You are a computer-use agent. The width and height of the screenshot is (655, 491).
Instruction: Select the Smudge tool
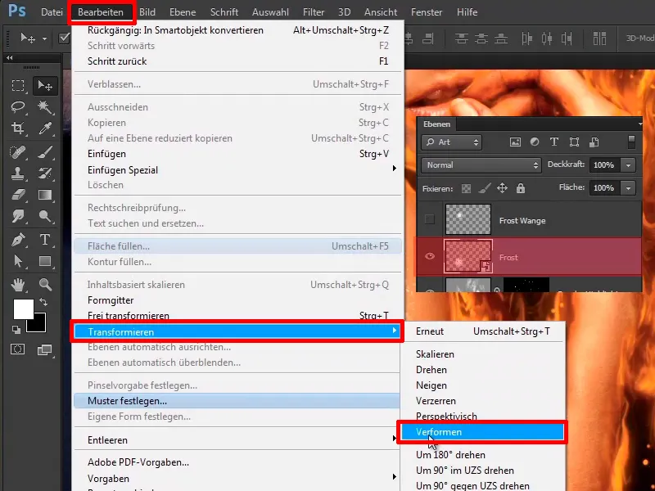click(17, 215)
